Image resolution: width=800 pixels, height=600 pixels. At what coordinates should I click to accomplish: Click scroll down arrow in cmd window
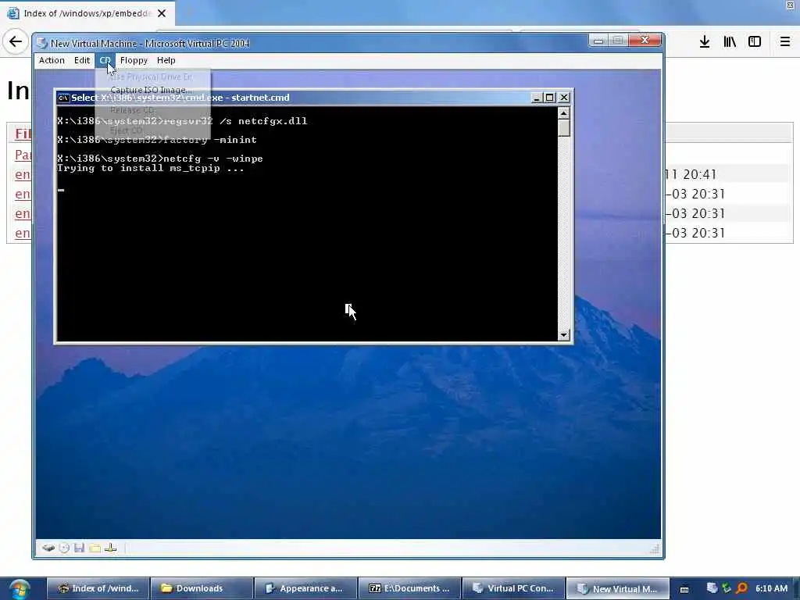(x=563, y=334)
